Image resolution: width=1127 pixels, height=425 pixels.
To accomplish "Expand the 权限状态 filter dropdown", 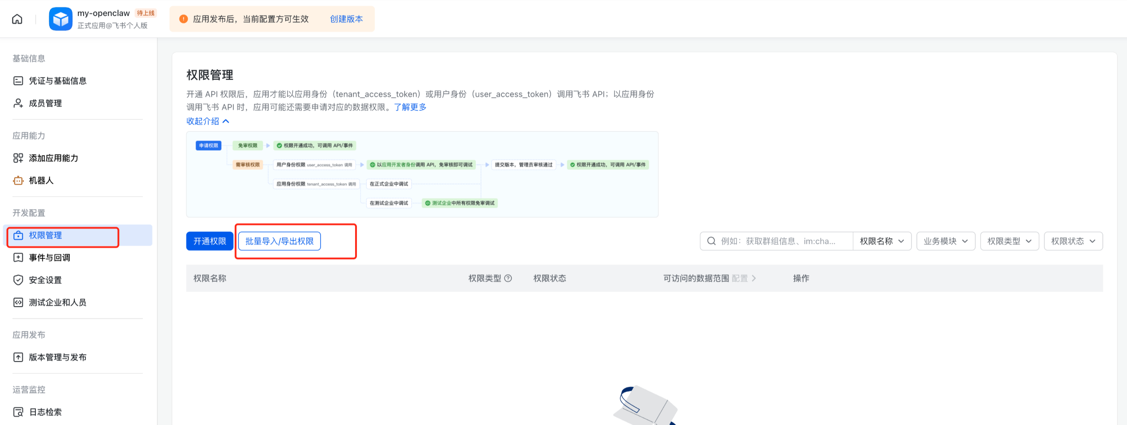I will click(1073, 241).
